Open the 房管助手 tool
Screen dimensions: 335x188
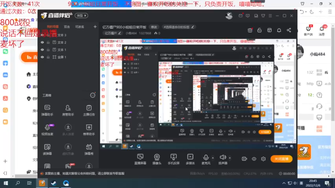(68, 110)
